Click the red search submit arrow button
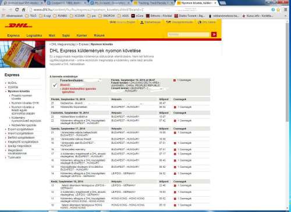291x212 pixels. tap(214, 34)
